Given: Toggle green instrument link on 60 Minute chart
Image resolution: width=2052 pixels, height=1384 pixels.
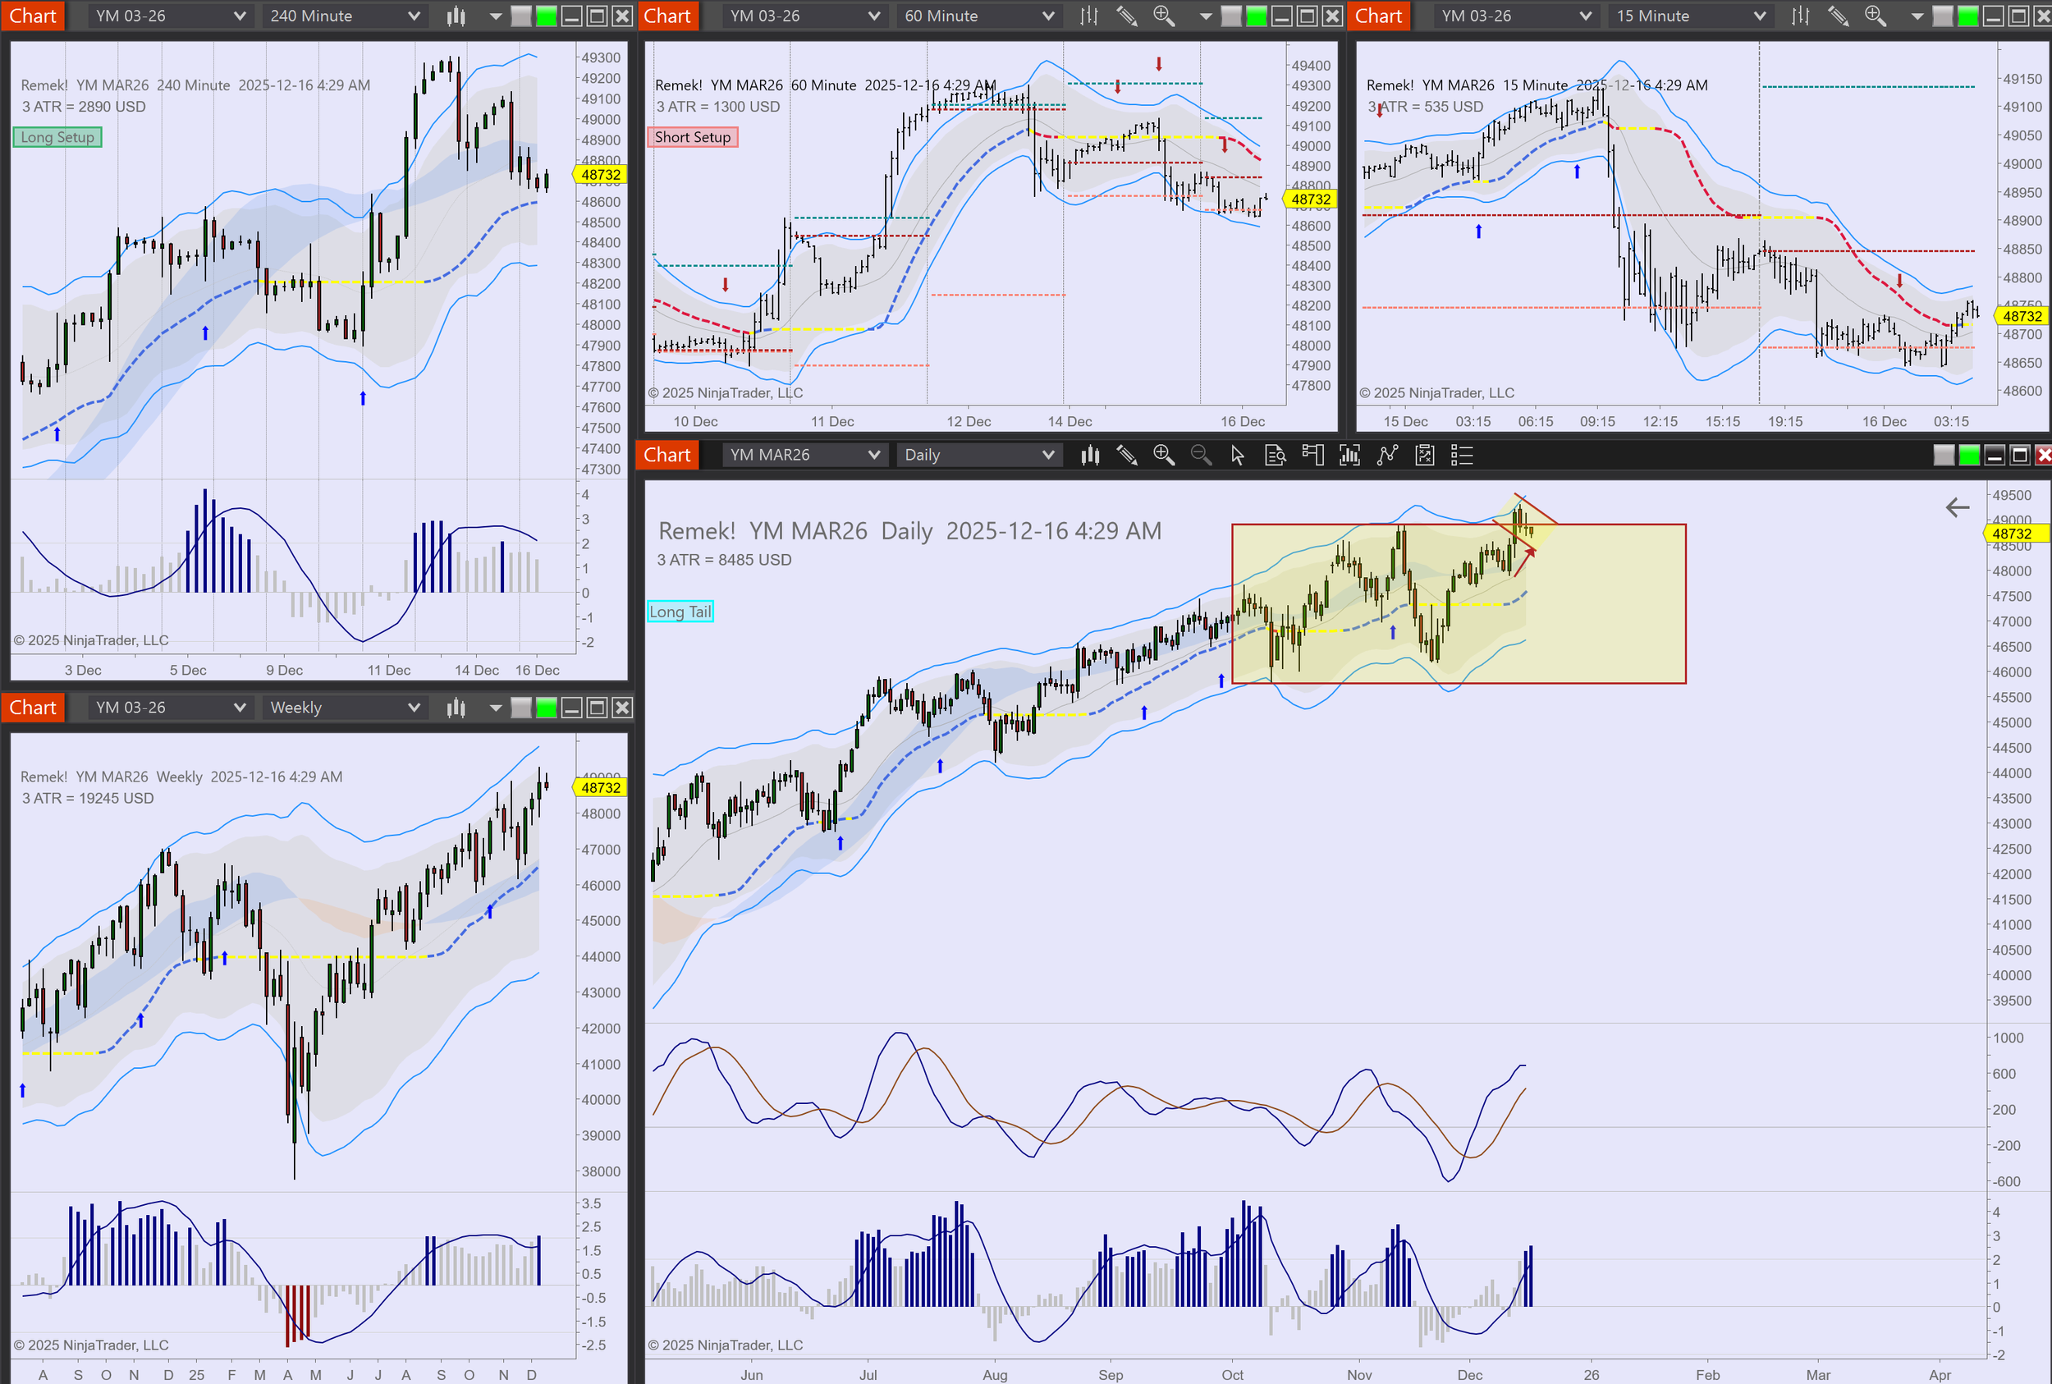Looking at the screenshot, I should 1256,16.
